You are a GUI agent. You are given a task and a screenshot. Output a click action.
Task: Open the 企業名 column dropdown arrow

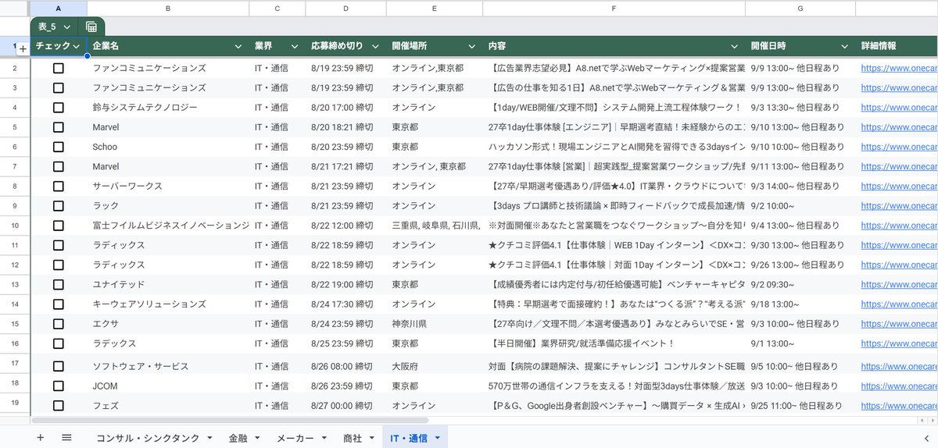click(x=238, y=47)
